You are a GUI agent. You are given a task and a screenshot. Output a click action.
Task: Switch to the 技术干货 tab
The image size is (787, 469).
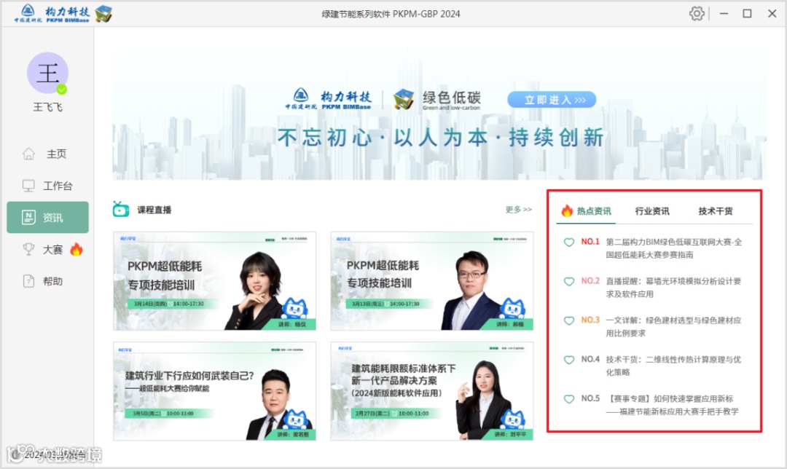[x=716, y=211]
